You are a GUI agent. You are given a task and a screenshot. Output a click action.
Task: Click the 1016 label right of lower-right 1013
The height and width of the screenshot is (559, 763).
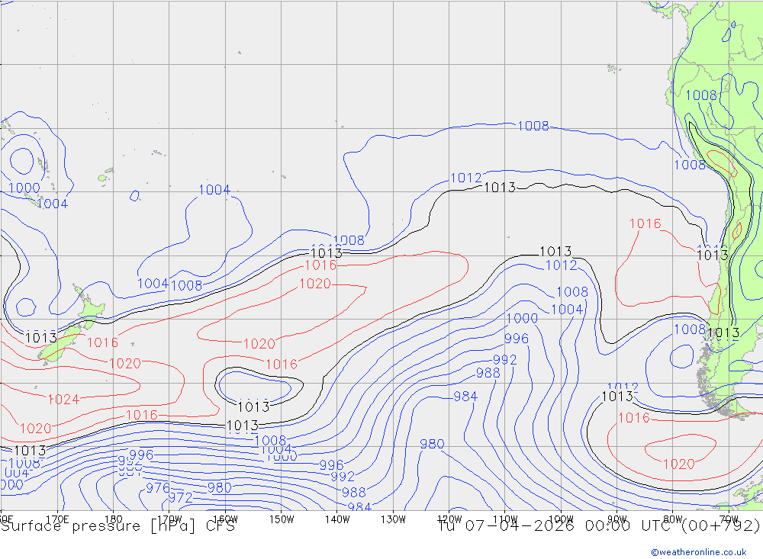634,417
